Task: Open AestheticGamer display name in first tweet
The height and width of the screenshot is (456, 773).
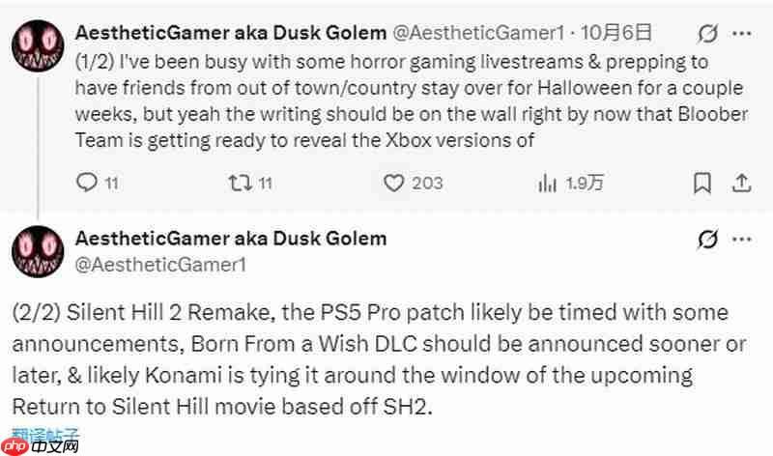Action: pyautogui.click(x=230, y=32)
